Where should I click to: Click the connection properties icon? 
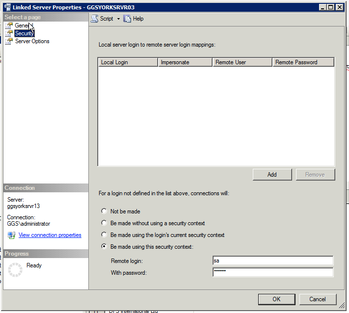(11, 235)
